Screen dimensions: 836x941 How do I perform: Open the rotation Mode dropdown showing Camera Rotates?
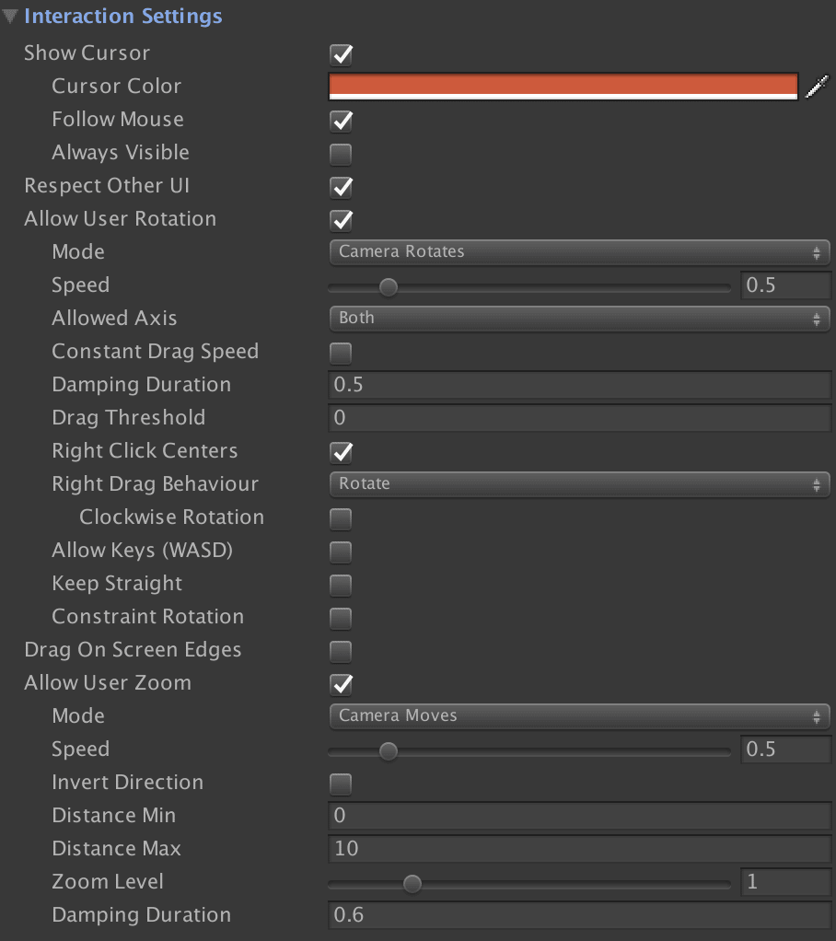point(579,252)
